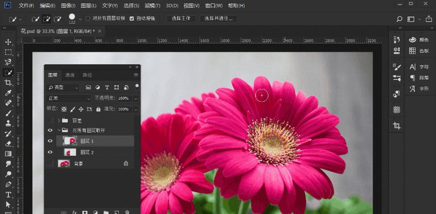
Task: Open the 文件(F) menu
Action: point(26,5)
